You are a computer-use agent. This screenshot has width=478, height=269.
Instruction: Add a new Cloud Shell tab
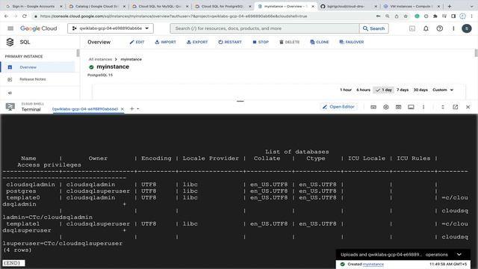click(131, 108)
